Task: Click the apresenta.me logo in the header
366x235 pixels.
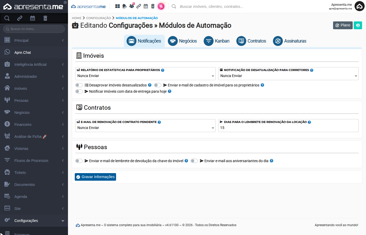Action: click(88, 6)
